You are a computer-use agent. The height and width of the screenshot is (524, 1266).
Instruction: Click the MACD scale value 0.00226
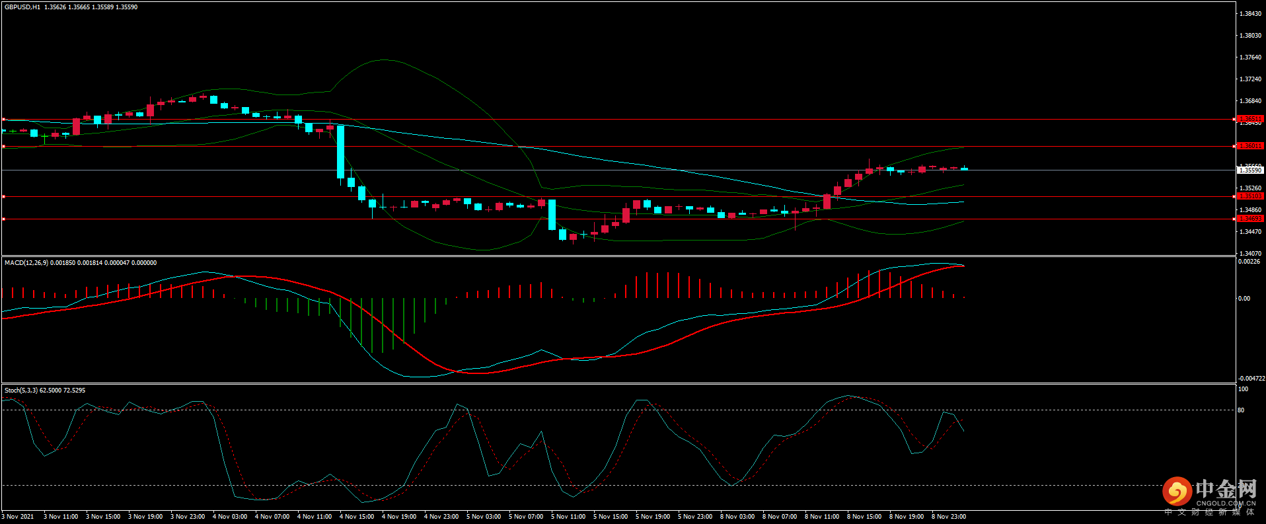coord(1249,262)
